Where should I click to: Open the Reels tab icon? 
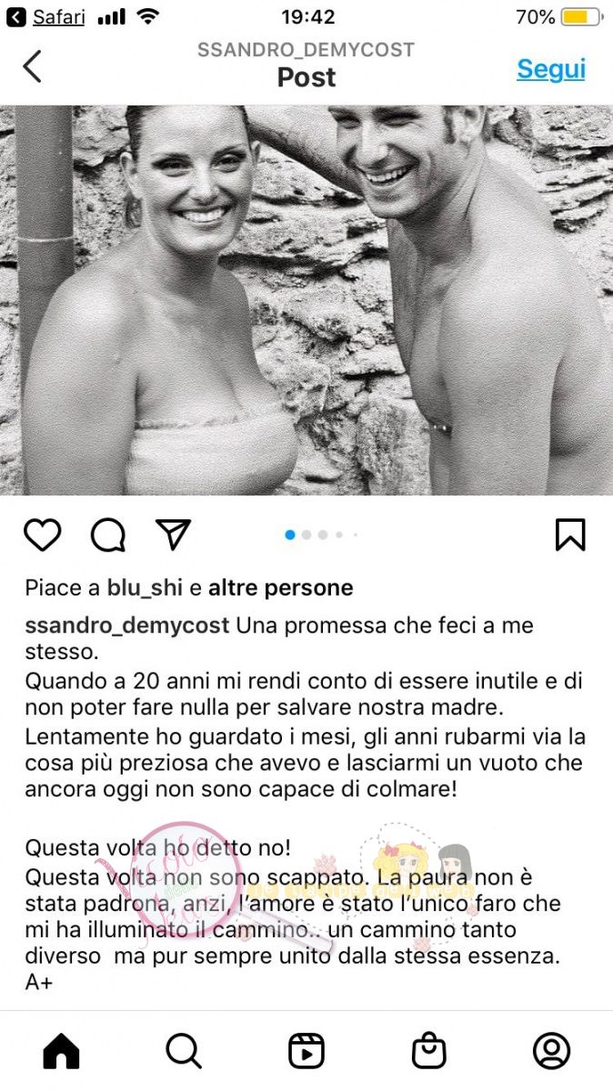pyautogui.click(x=306, y=1051)
